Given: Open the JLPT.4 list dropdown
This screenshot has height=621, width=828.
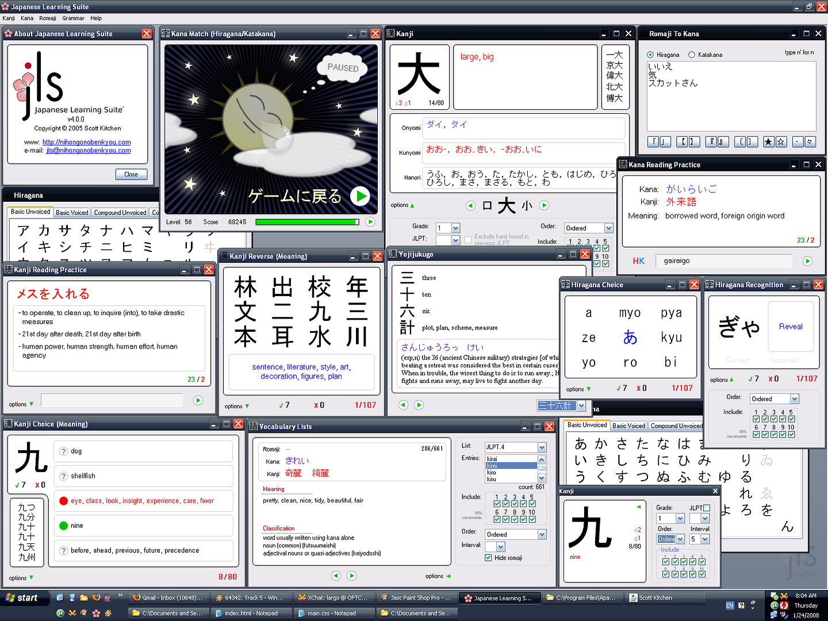Looking at the screenshot, I should [x=542, y=447].
